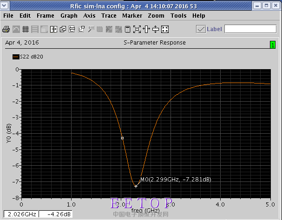Open the Marker menu

tap(132, 16)
